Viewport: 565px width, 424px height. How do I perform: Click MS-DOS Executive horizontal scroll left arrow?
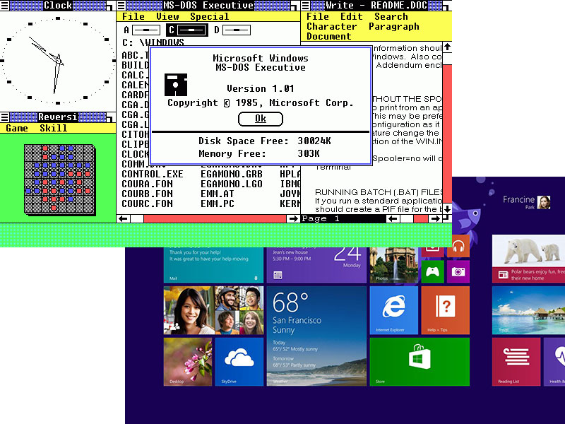[x=124, y=218]
